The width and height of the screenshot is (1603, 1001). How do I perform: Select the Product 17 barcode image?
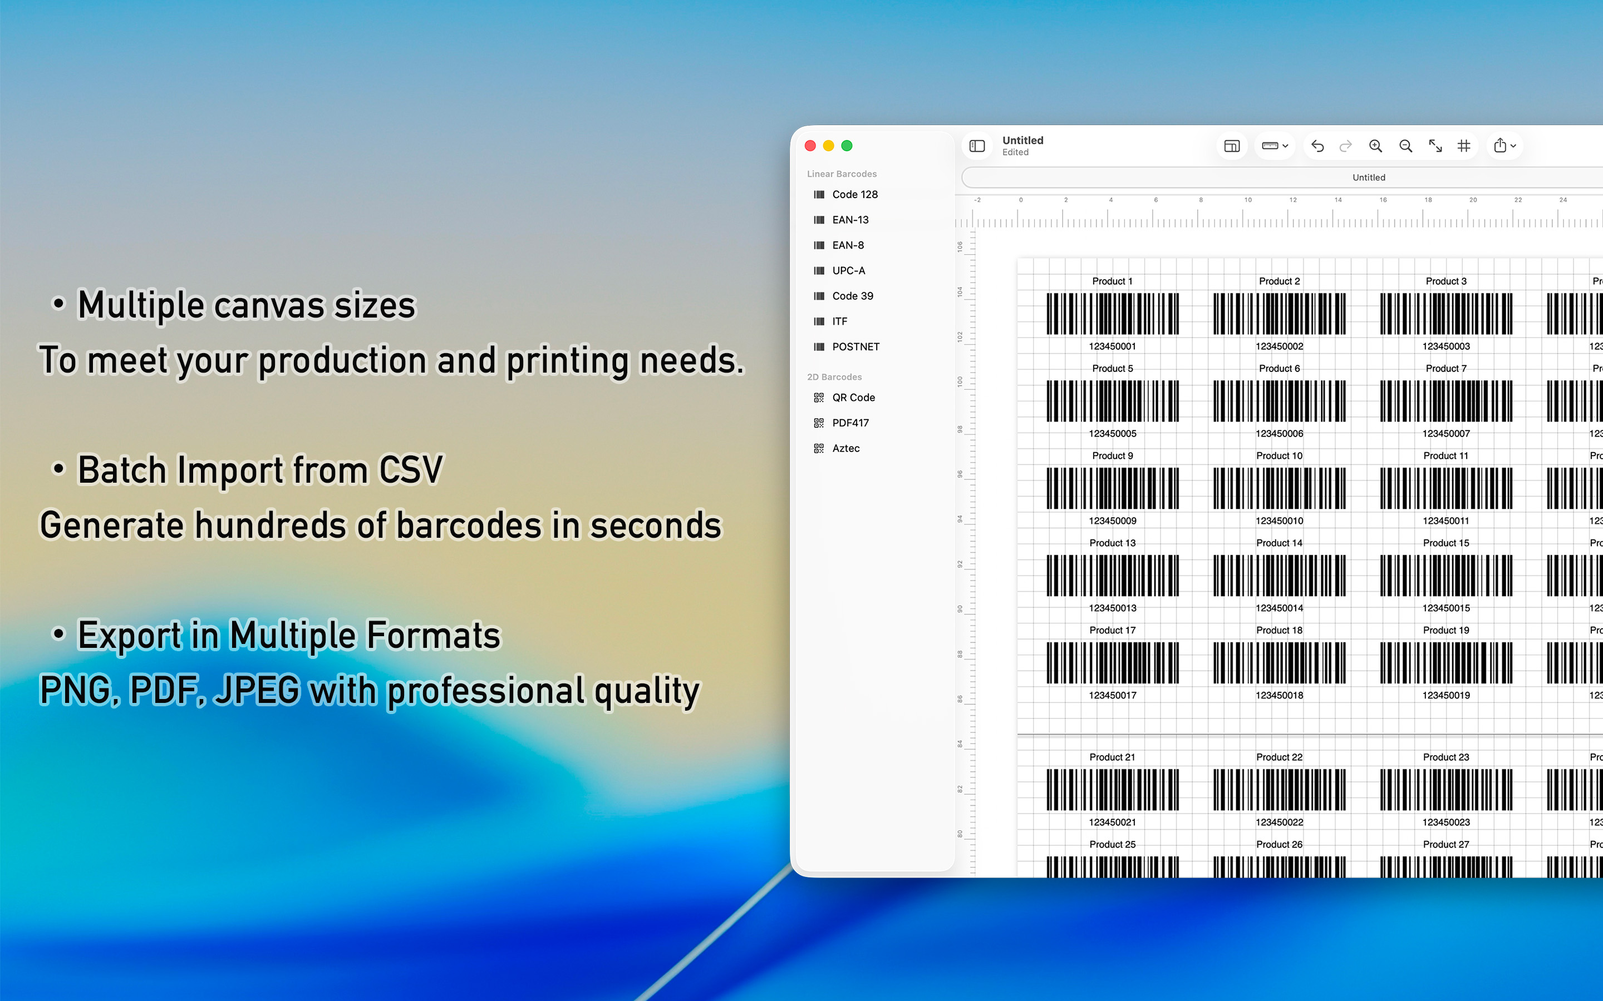(1113, 663)
